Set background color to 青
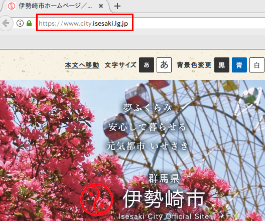This screenshot has height=221, width=265. point(239,65)
